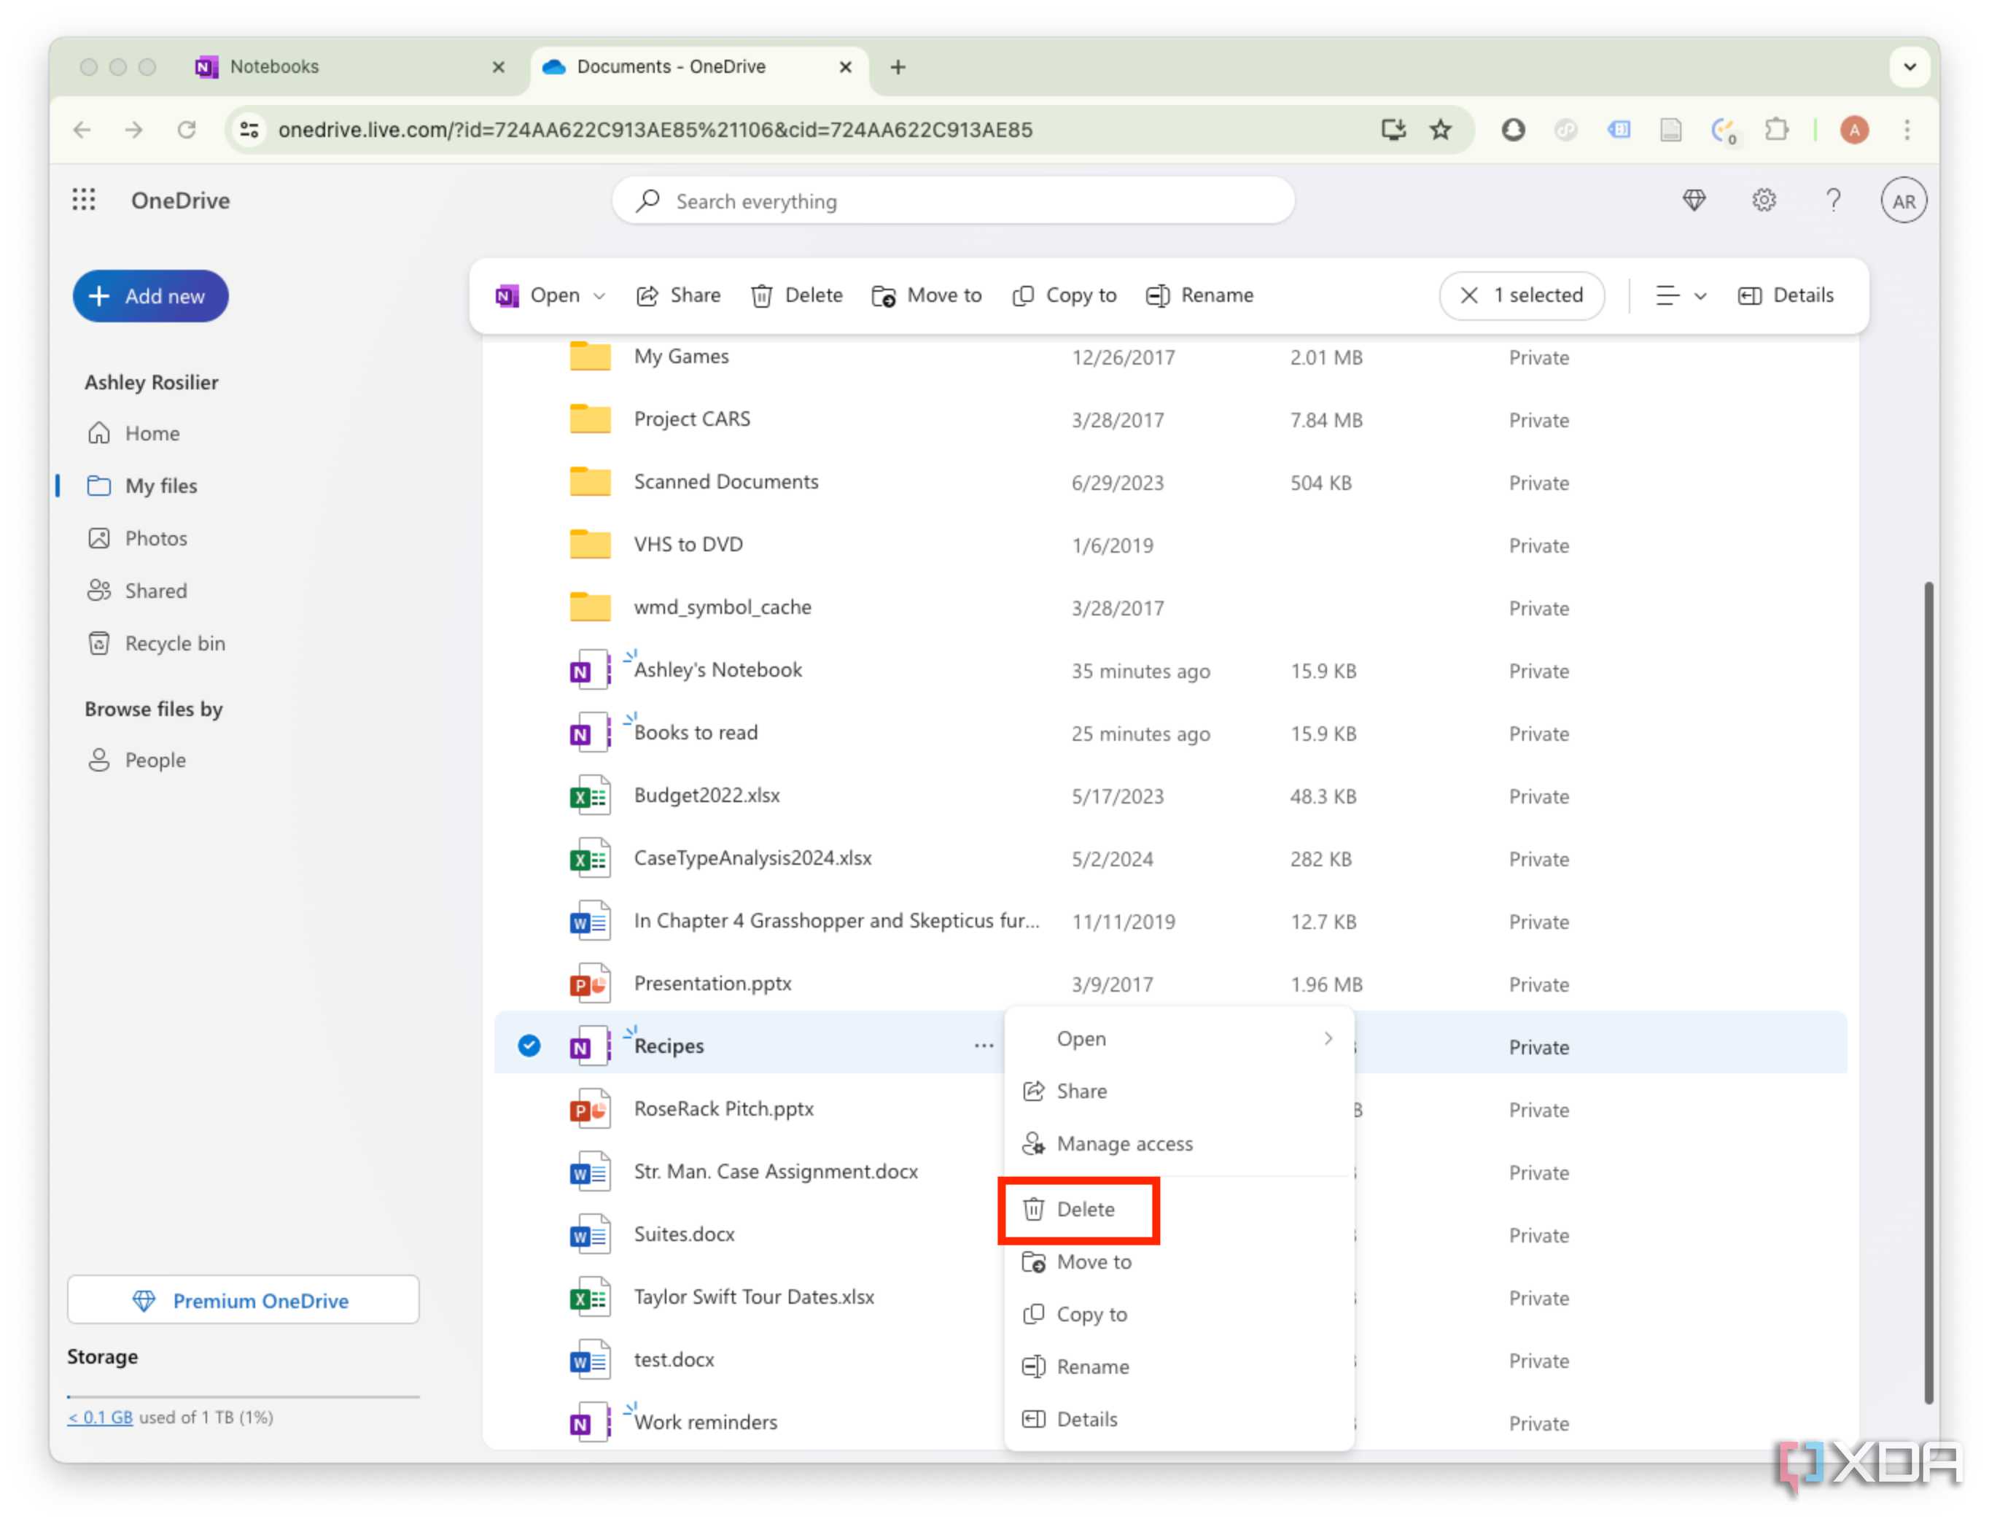The height and width of the screenshot is (1524, 1989).
Task: Open the Recycle bin in the sidebar
Action: point(175,643)
